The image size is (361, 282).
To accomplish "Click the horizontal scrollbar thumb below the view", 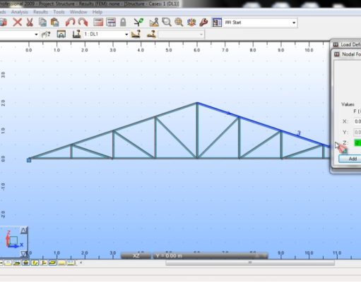I will coord(250,263).
